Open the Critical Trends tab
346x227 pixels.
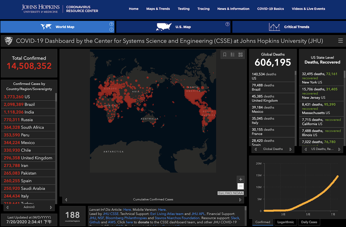point(289,27)
